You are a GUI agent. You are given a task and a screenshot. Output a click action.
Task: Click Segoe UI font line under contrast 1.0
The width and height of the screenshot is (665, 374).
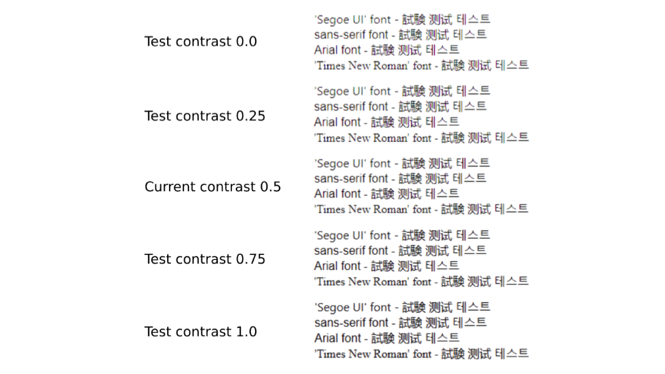point(402,307)
